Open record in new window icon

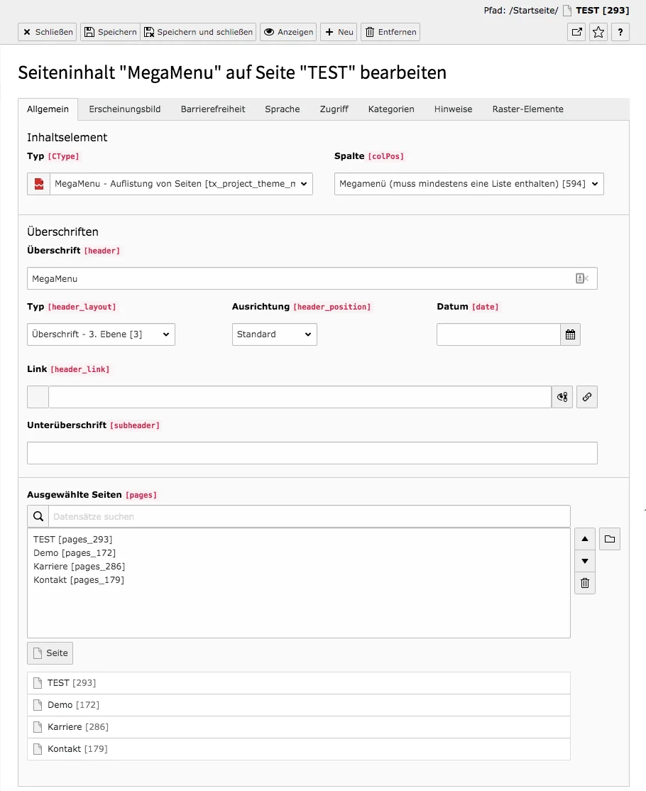pos(576,32)
